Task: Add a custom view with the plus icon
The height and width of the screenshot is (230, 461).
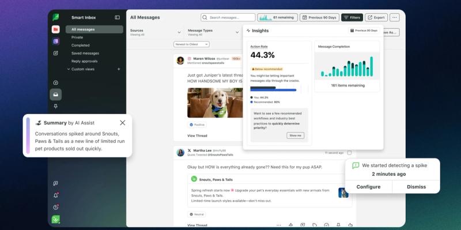Action: [119, 69]
